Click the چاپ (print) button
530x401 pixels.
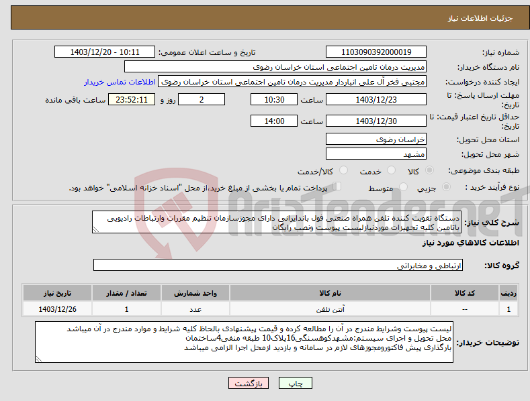[295, 383]
